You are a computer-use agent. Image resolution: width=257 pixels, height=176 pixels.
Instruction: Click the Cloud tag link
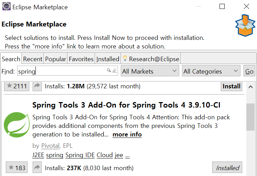tap(105, 155)
